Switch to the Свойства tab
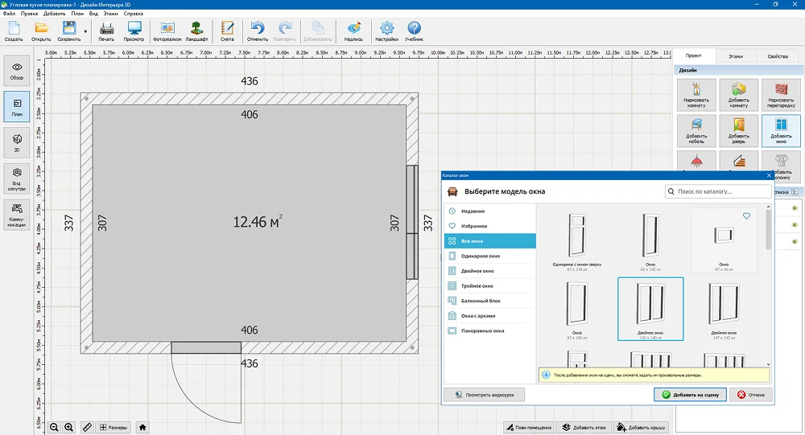The width and height of the screenshot is (805, 435). click(778, 56)
